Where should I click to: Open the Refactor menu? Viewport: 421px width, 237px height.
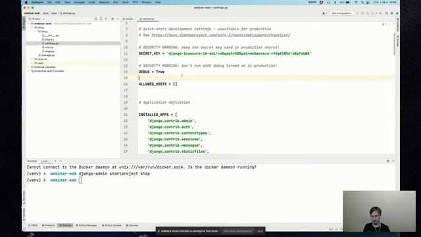coord(104,2)
